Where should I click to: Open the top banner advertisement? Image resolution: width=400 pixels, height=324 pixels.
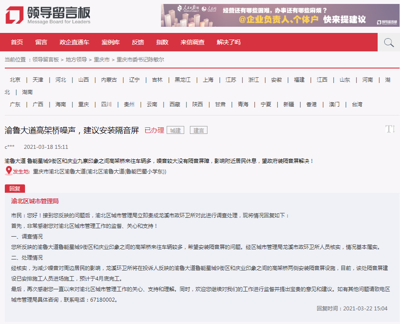(x=280, y=15)
